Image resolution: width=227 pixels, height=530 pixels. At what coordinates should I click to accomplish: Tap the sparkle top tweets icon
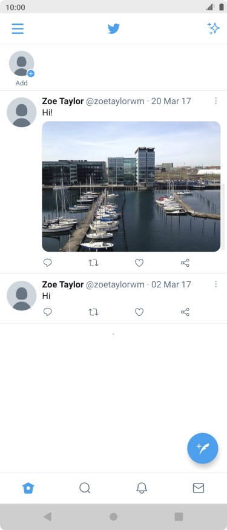coord(214,28)
